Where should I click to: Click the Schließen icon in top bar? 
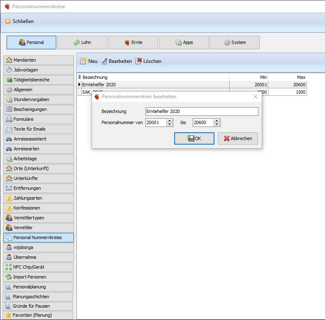point(8,21)
